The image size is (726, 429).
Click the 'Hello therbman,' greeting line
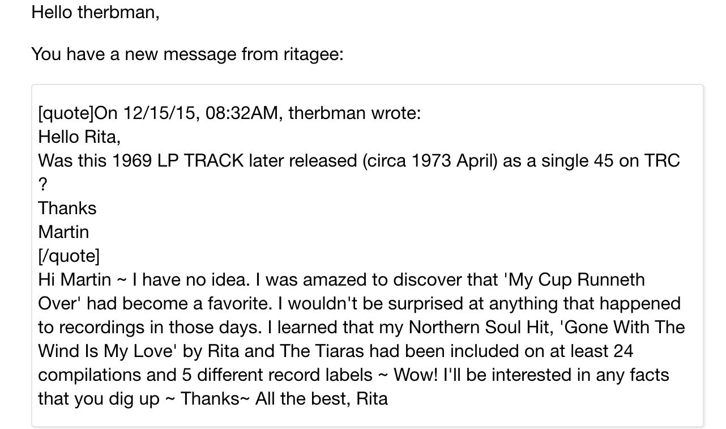coord(95,12)
